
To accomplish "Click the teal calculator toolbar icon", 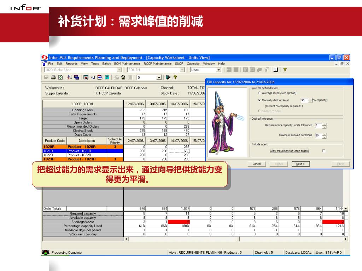I will (107, 77).
